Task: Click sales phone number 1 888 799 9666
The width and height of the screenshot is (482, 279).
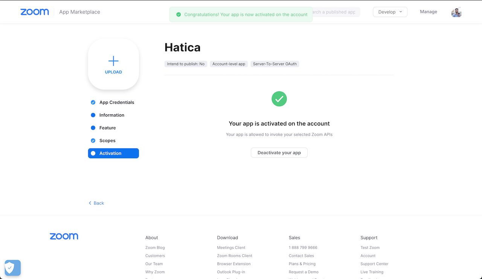Action: pos(303,248)
